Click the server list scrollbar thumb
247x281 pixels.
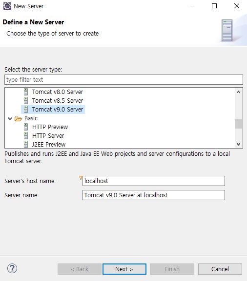[x=238, y=124]
